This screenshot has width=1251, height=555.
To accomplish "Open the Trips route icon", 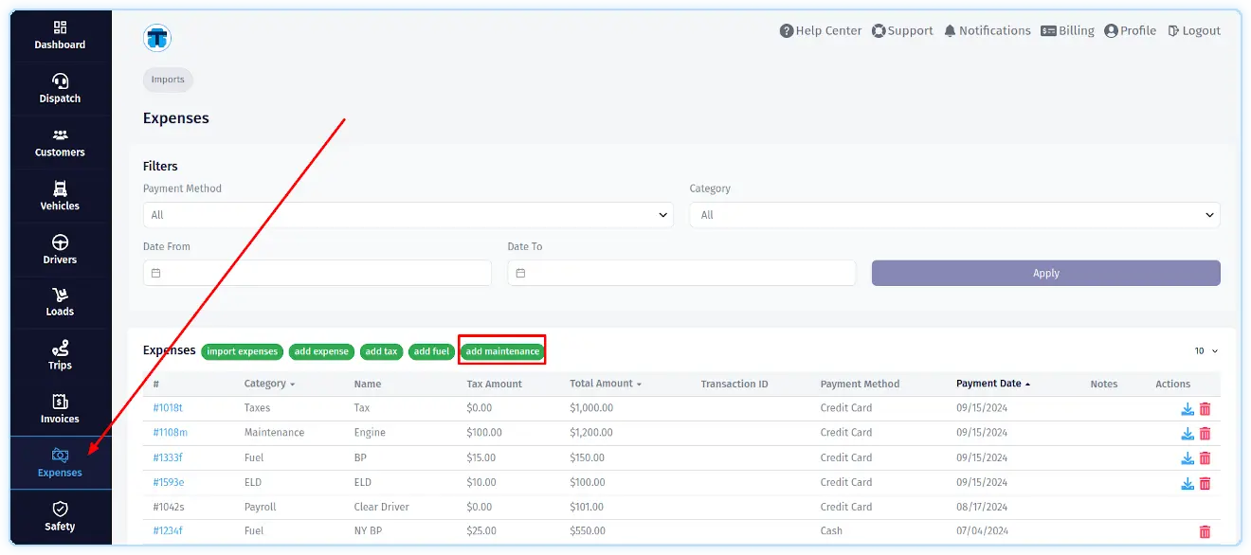I will click(60, 349).
